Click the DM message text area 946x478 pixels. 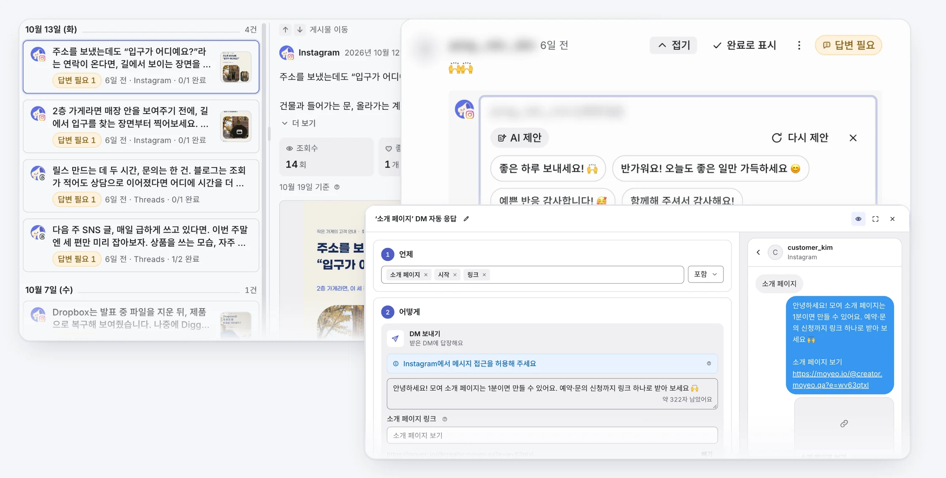coord(552,394)
